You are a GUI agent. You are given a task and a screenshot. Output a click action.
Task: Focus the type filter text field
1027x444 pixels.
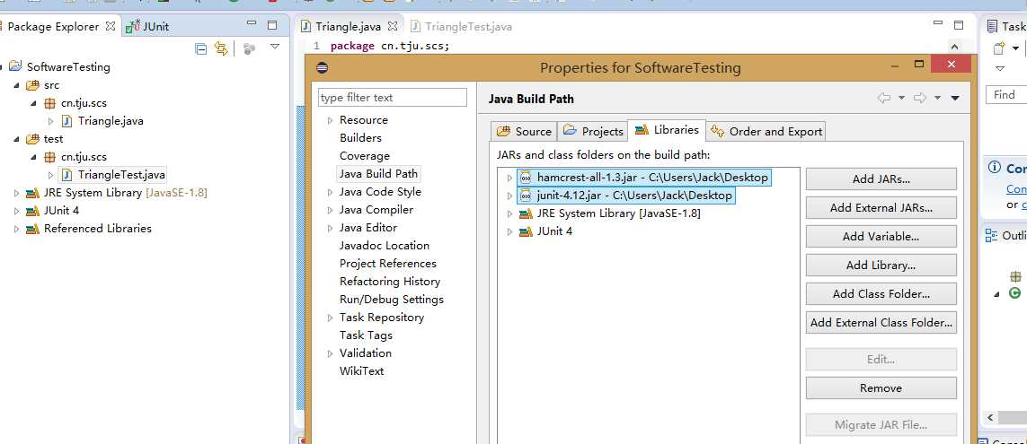tap(393, 98)
